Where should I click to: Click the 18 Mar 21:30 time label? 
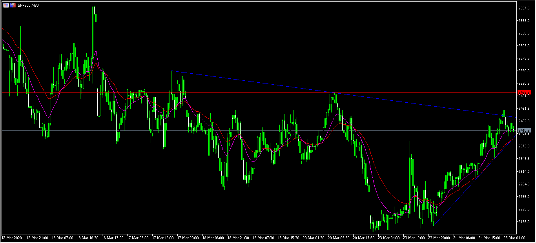[x=238, y=238]
